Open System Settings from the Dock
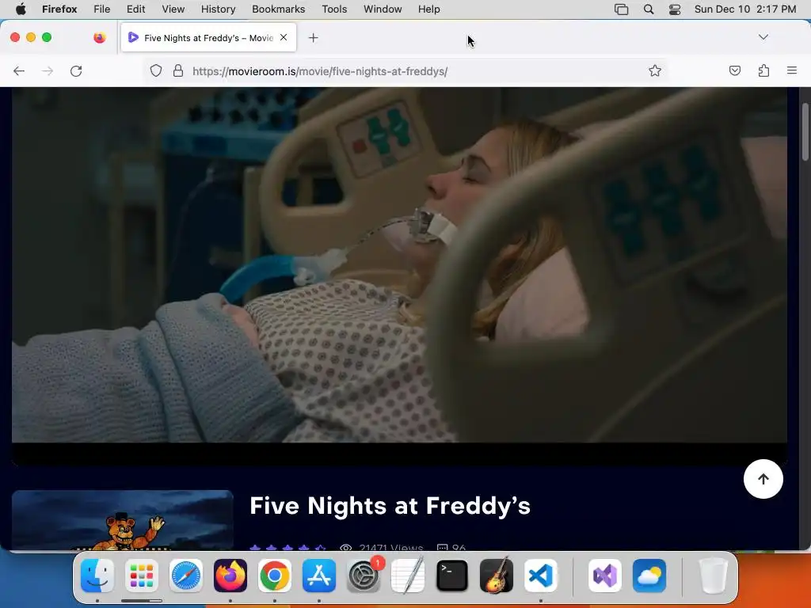Image resolution: width=811 pixels, height=608 pixels. [x=364, y=576]
